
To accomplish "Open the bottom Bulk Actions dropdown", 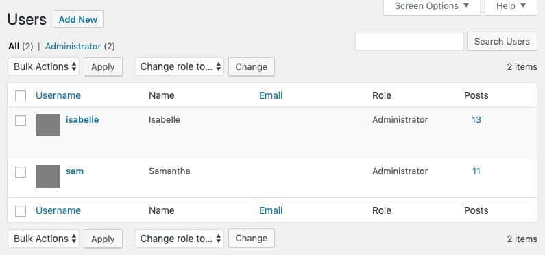I will click(43, 239).
